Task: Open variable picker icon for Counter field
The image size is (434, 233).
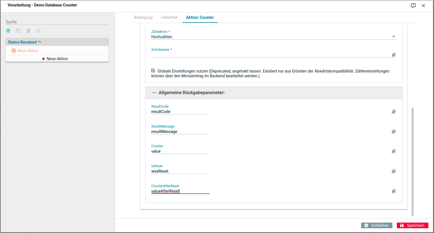Action: coord(394,151)
